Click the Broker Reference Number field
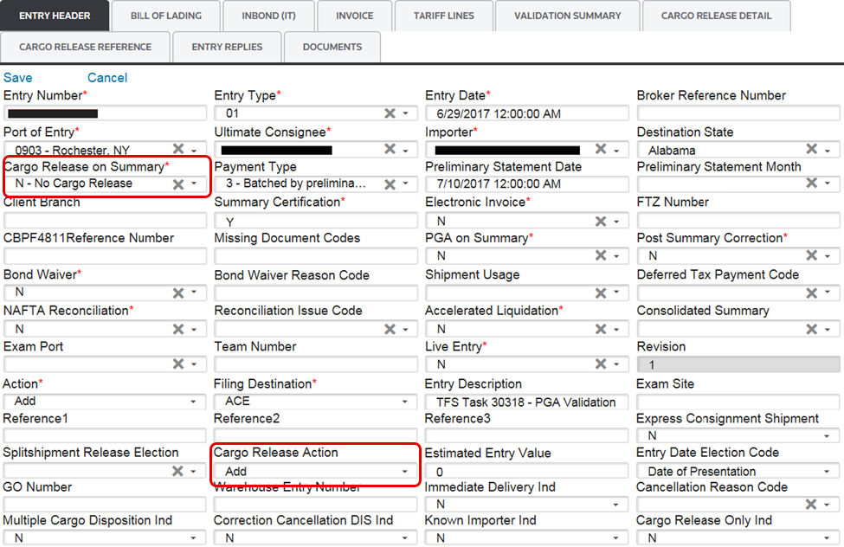 (x=738, y=113)
